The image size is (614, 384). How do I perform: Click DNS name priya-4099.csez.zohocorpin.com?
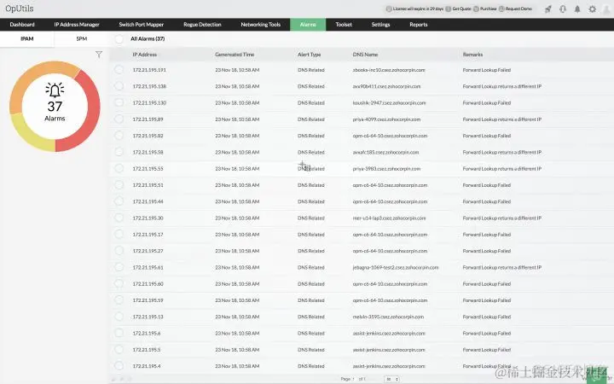[386, 119]
